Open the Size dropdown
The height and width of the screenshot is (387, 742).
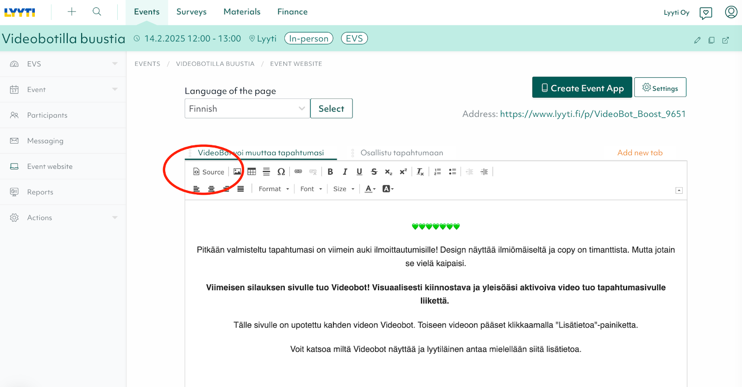click(x=344, y=189)
